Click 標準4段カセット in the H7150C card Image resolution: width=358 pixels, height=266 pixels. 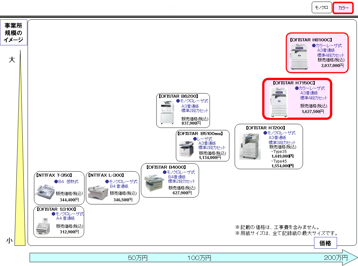coord(314,98)
